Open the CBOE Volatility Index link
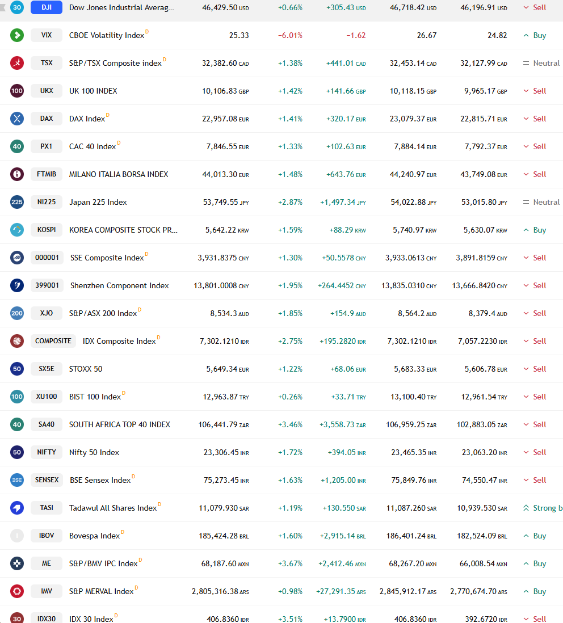563x623 pixels. tap(107, 35)
